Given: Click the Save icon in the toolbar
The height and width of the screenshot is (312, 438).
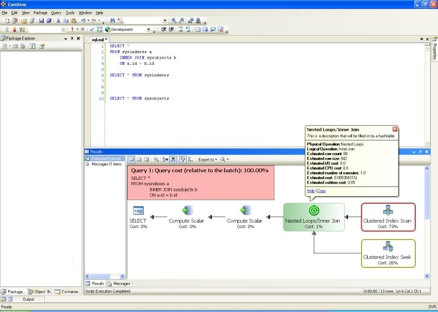Looking at the screenshot, I should pyautogui.click(x=41, y=20).
